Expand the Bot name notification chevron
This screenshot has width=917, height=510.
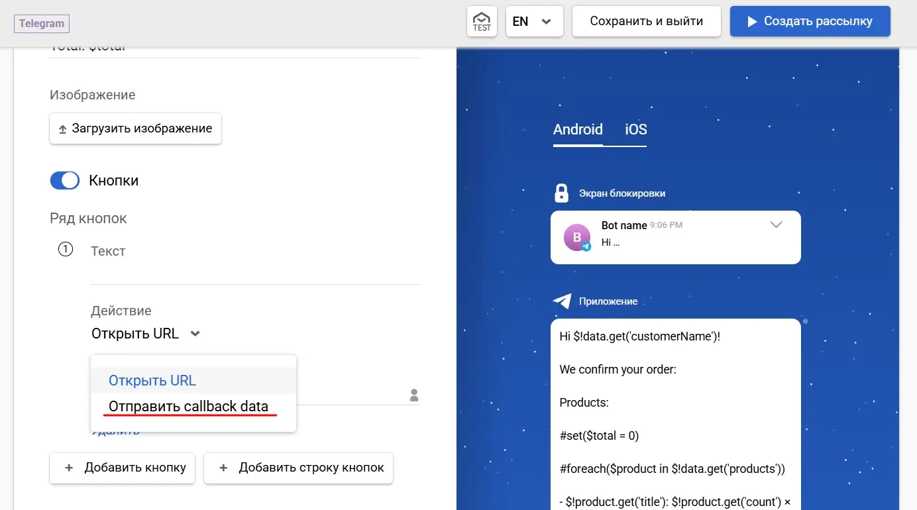point(776,225)
